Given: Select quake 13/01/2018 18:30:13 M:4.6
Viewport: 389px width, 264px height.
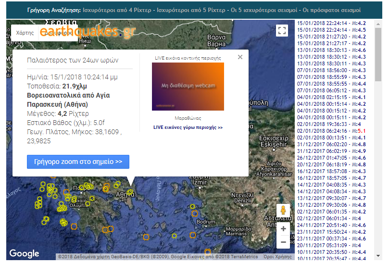Looking at the screenshot, I should pyautogui.click(x=331, y=50).
